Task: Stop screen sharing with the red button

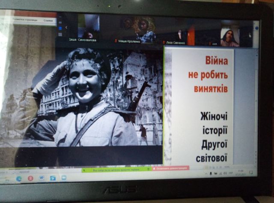Action: (170, 169)
